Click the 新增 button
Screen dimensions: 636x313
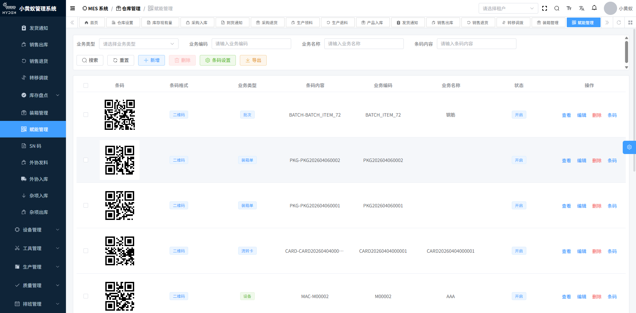click(x=151, y=60)
